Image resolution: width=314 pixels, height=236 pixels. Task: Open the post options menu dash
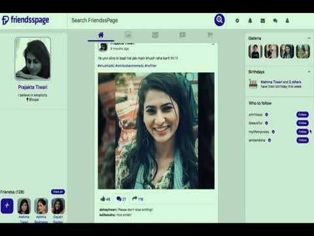213,45
